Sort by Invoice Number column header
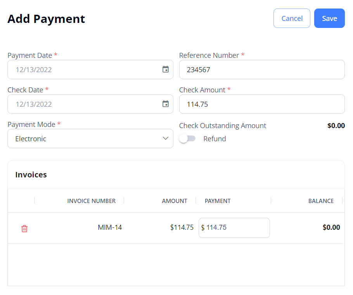 point(92,201)
